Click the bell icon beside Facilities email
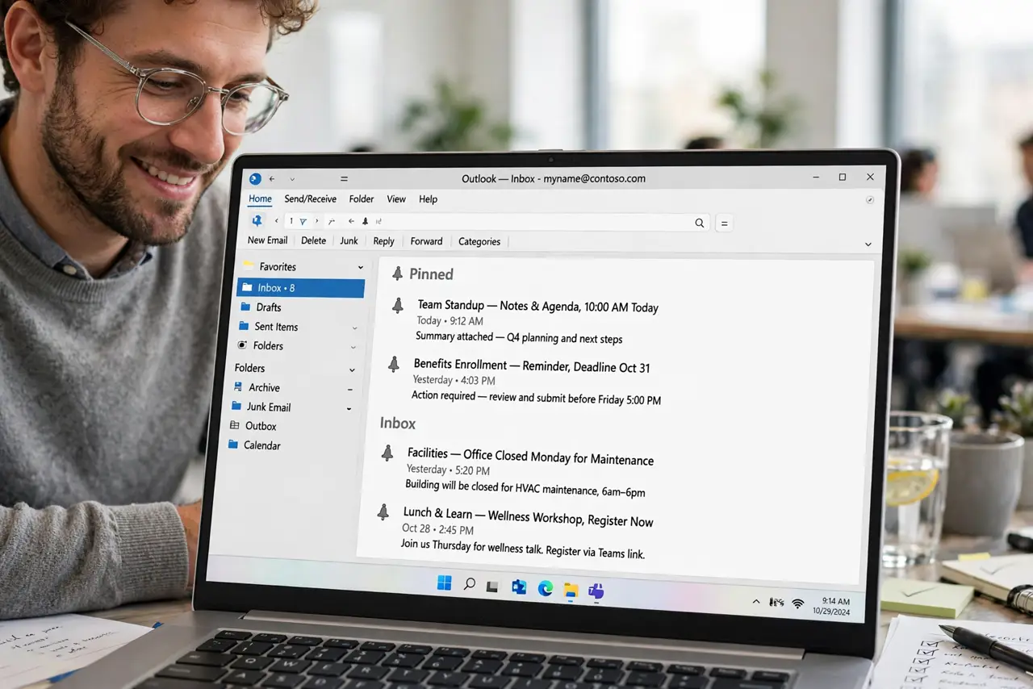This screenshot has width=1033, height=689. 387,453
